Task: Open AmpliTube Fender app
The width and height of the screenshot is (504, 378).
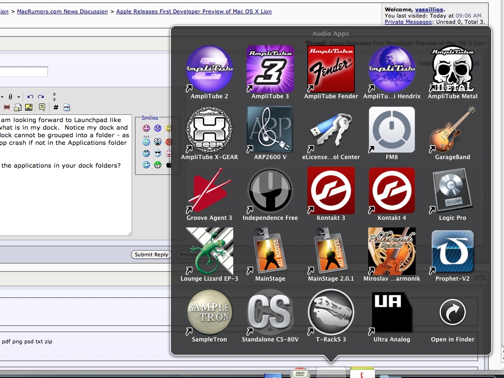Action: click(x=331, y=69)
